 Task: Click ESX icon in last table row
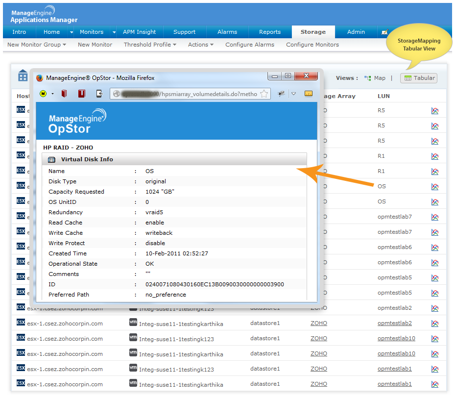point(21,383)
